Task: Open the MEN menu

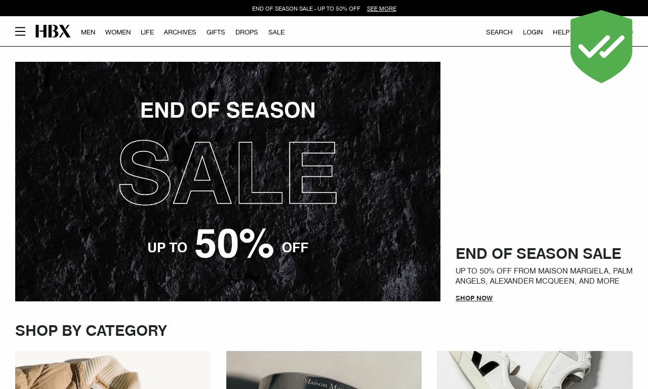Action: (88, 32)
